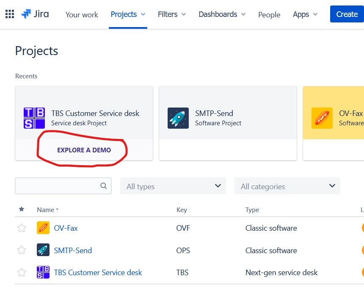The width and height of the screenshot is (364, 287).
Task: Open the OV-Fax project link
Action: [66, 228]
